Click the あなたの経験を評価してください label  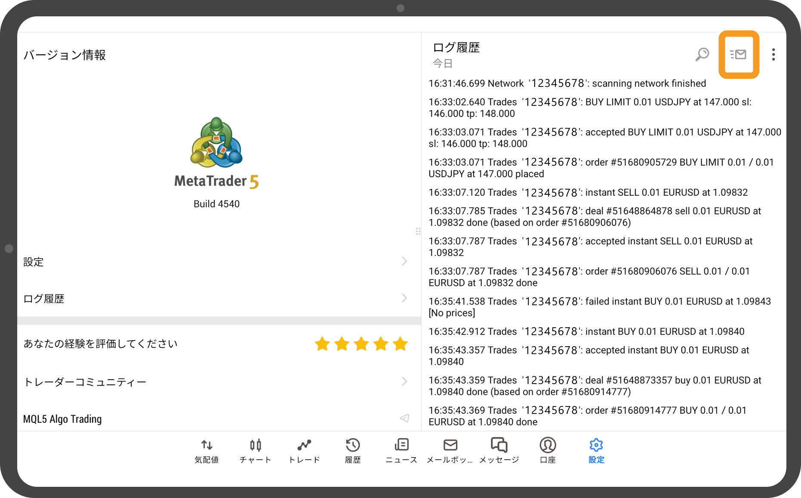(x=100, y=344)
